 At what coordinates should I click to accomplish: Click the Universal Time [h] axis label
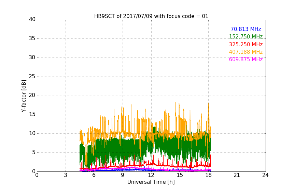(x=151, y=182)
